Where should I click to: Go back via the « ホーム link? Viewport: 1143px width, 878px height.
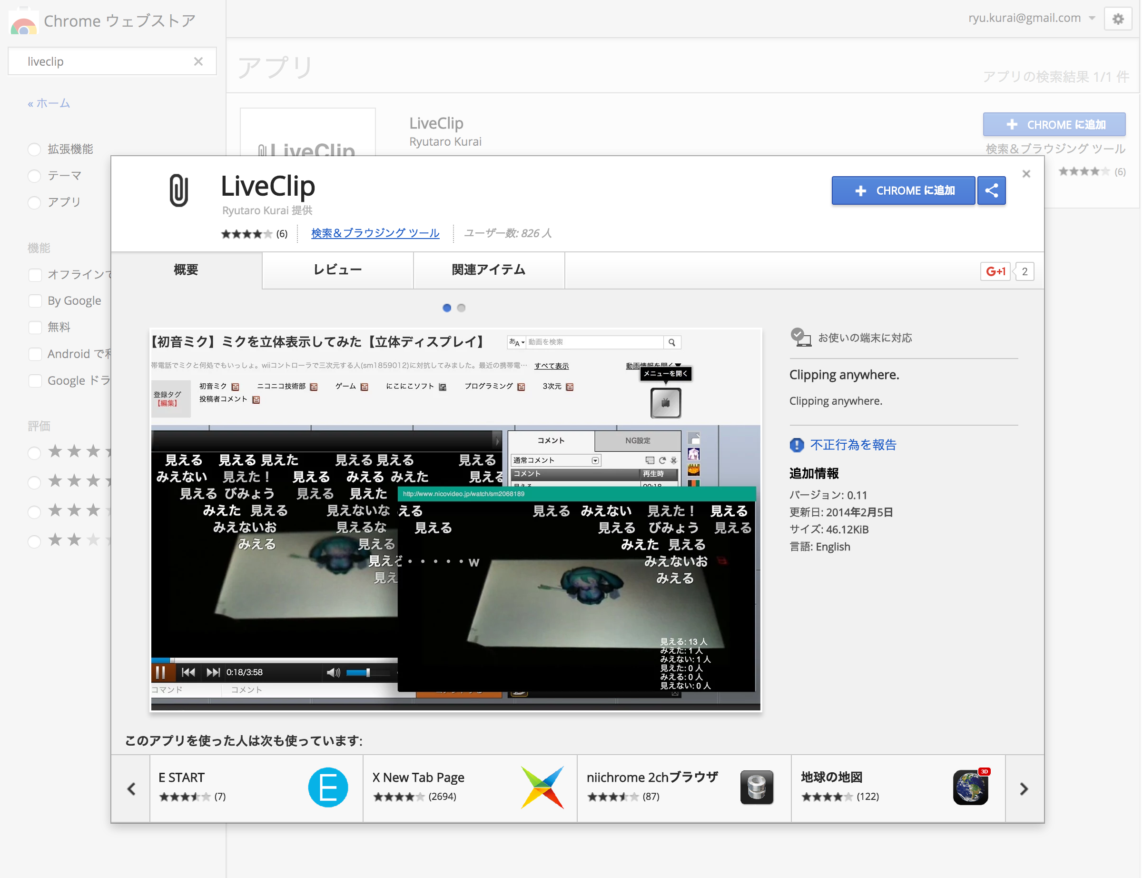click(49, 103)
